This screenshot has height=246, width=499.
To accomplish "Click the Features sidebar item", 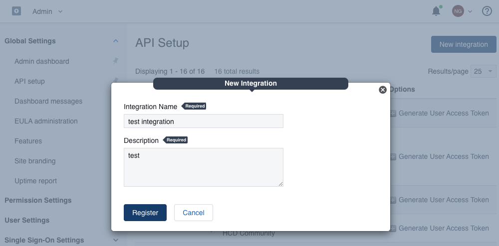I will tap(28, 141).
